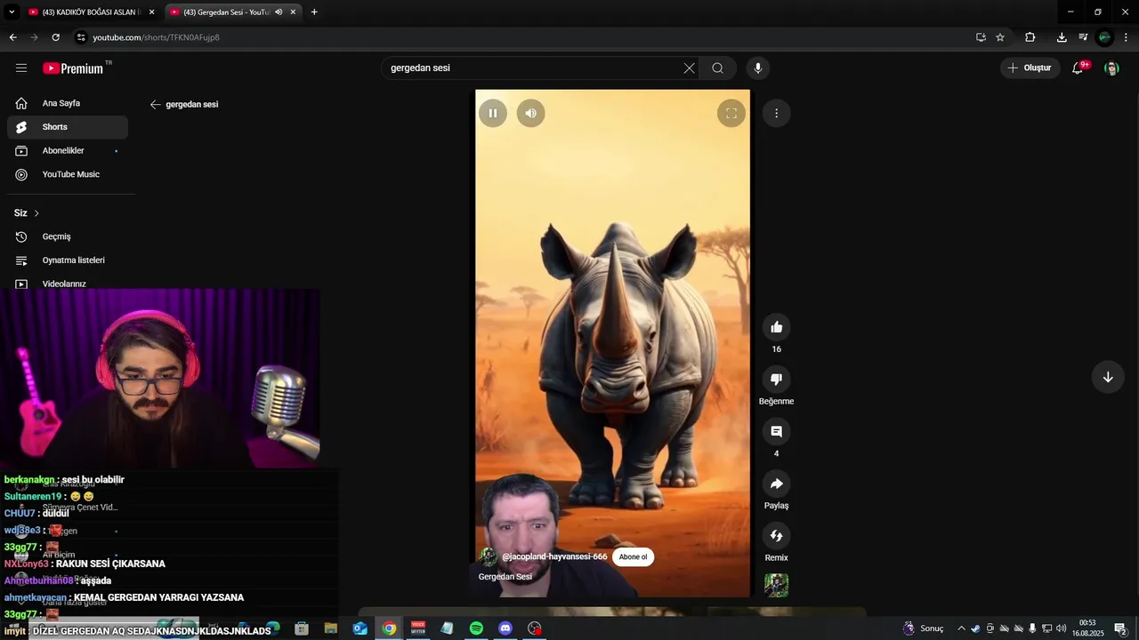Bookmark this page with the star
1139x640 pixels.
click(x=1000, y=37)
